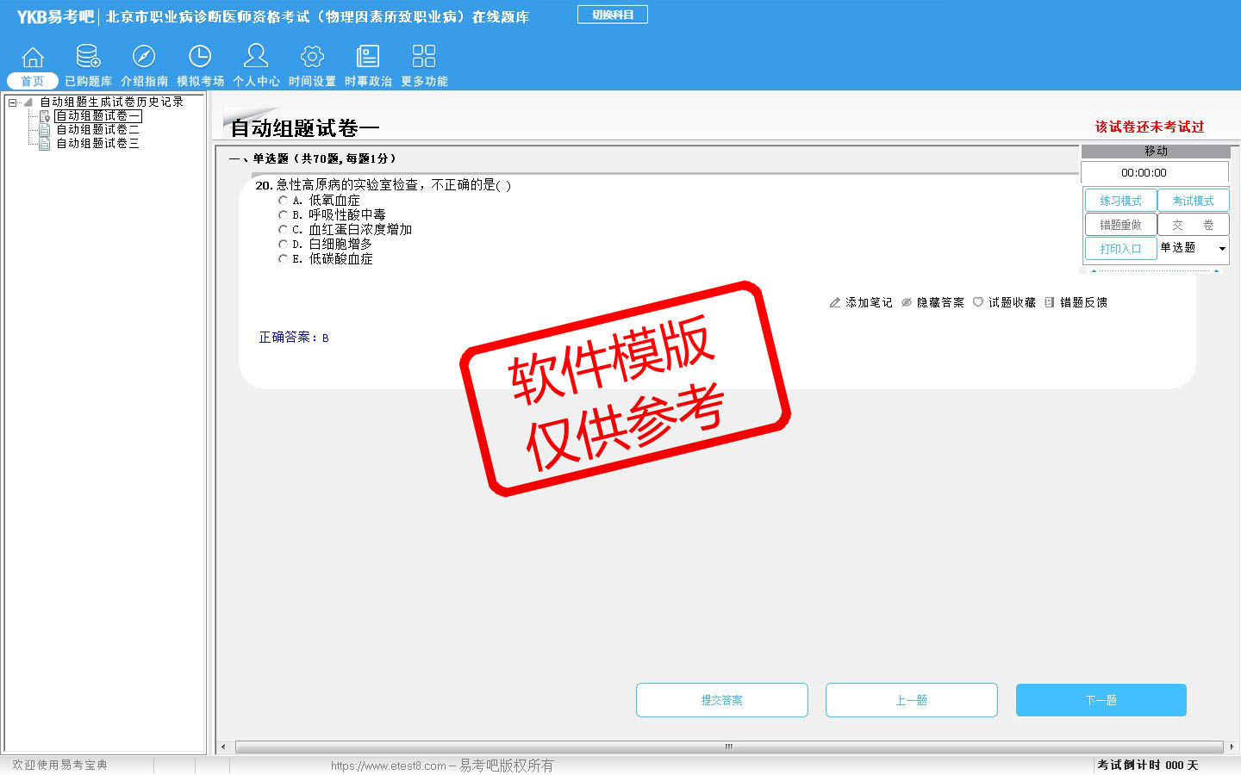The width and height of the screenshot is (1241, 775).
Task: Click the 添加笔记 pencil icon
Action: pos(834,302)
